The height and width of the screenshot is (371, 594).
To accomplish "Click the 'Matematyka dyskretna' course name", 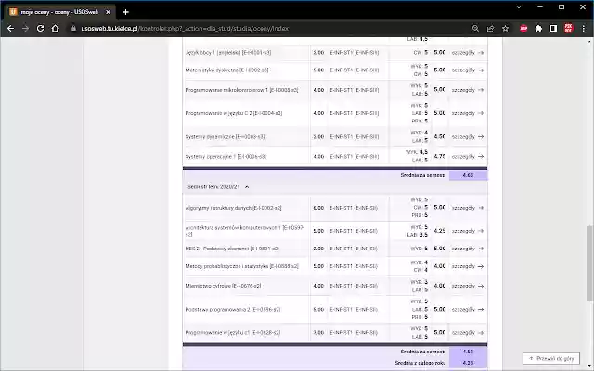I will [226, 70].
